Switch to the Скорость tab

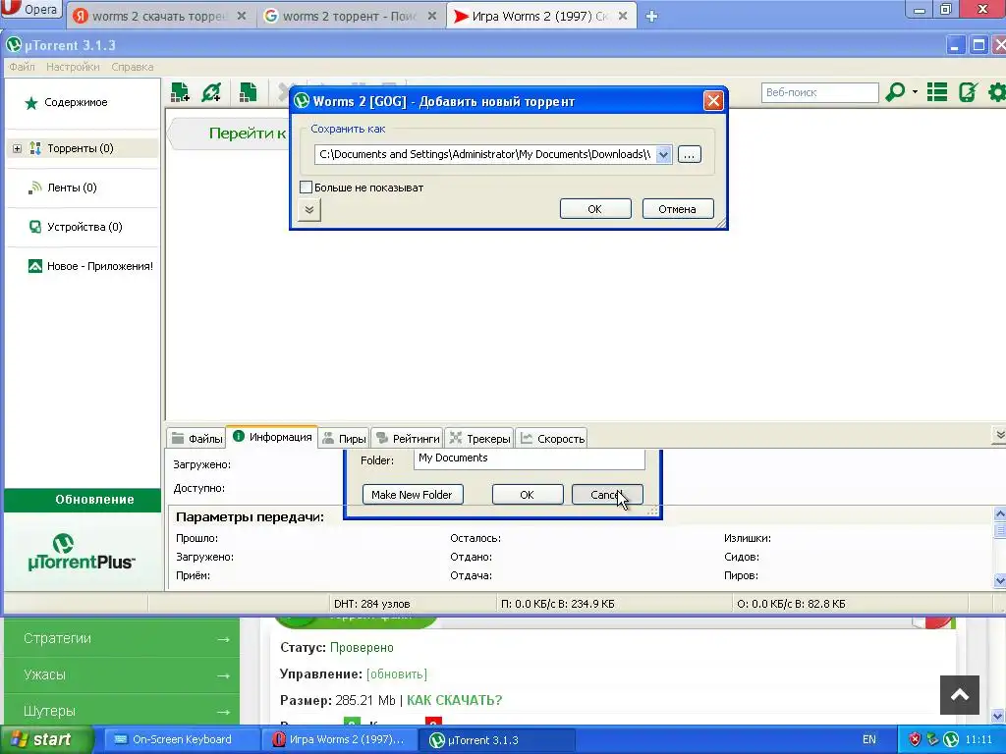click(x=552, y=439)
